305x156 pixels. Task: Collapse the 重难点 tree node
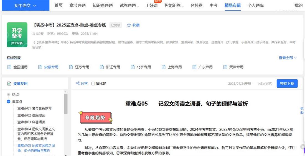[8, 102]
